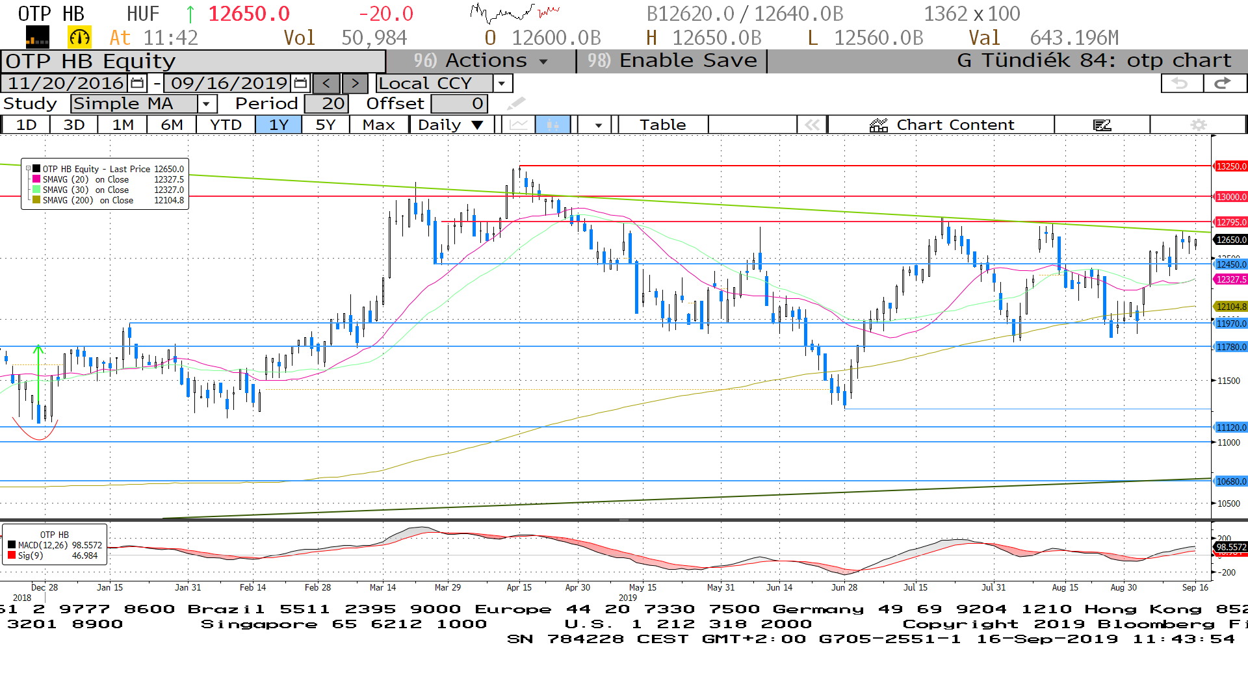Viewport: 1248px width, 675px height.
Task: Click red swatch for Sig(9)
Action: tap(12, 555)
